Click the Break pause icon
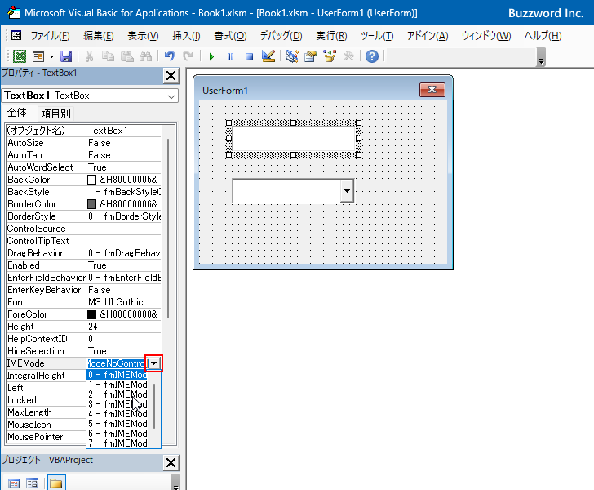The height and width of the screenshot is (490, 594). point(230,57)
